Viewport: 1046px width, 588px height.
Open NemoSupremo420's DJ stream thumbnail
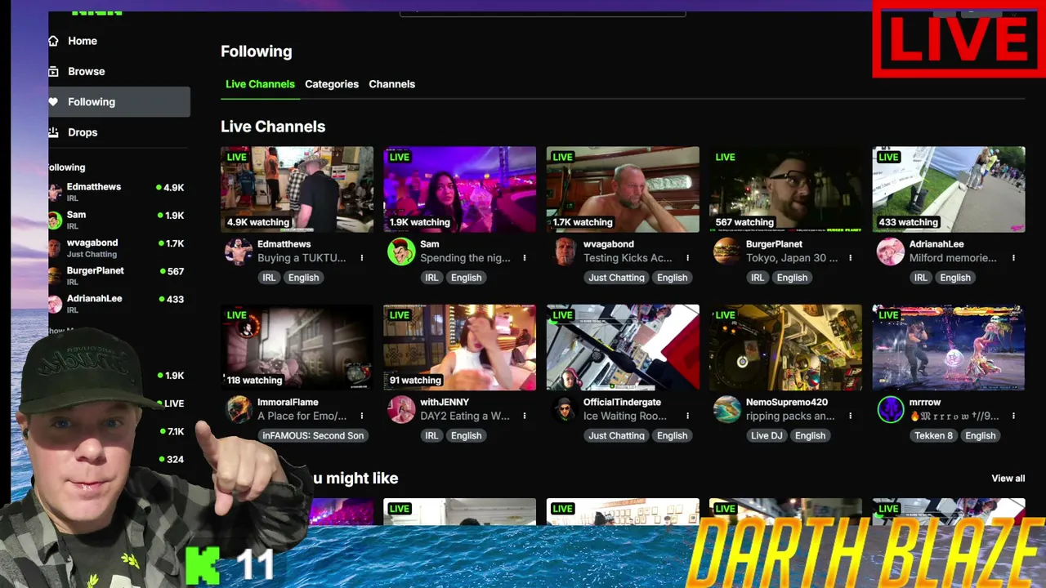(785, 348)
